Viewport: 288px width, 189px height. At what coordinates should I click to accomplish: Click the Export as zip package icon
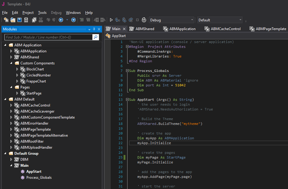coord(26,20)
